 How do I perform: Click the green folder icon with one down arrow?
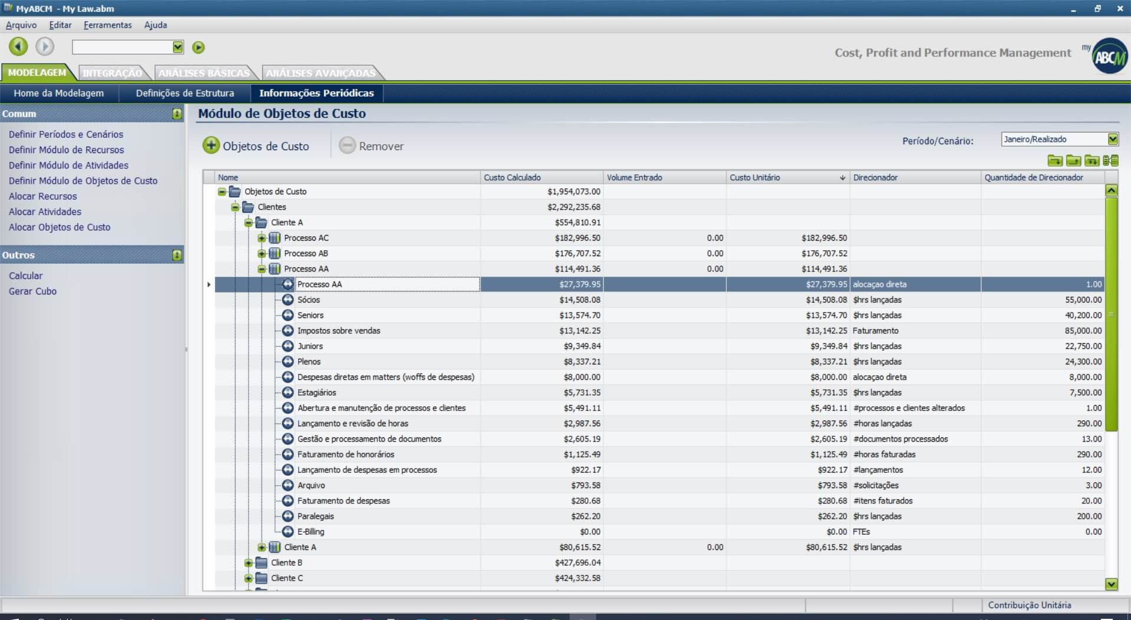(x=1055, y=160)
